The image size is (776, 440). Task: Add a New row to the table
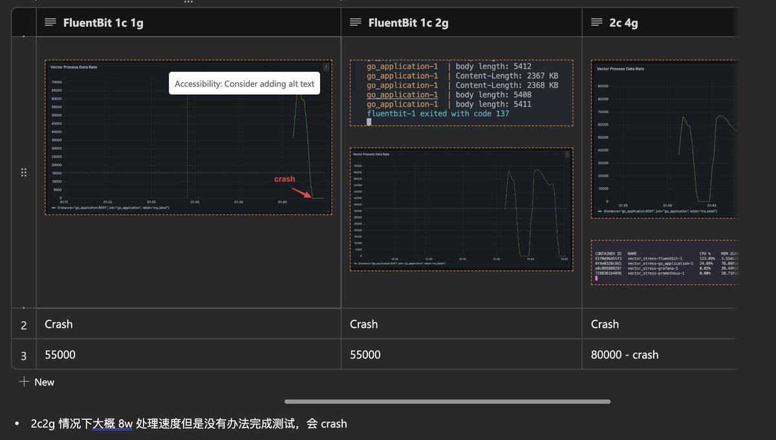click(37, 382)
